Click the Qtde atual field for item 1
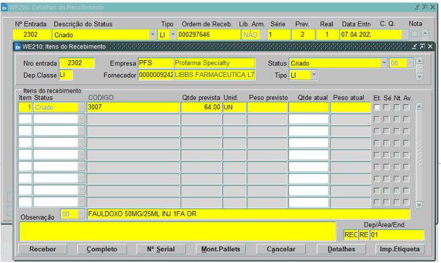The height and width of the screenshot is (263, 441). click(x=309, y=107)
